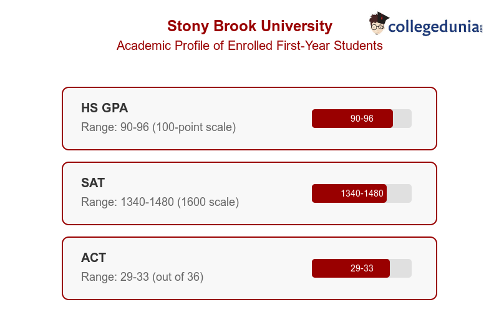
Task: Select the HS GPA heading
Action: tap(104, 108)
